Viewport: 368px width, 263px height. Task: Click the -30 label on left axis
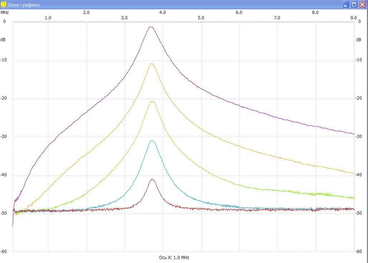4,137
